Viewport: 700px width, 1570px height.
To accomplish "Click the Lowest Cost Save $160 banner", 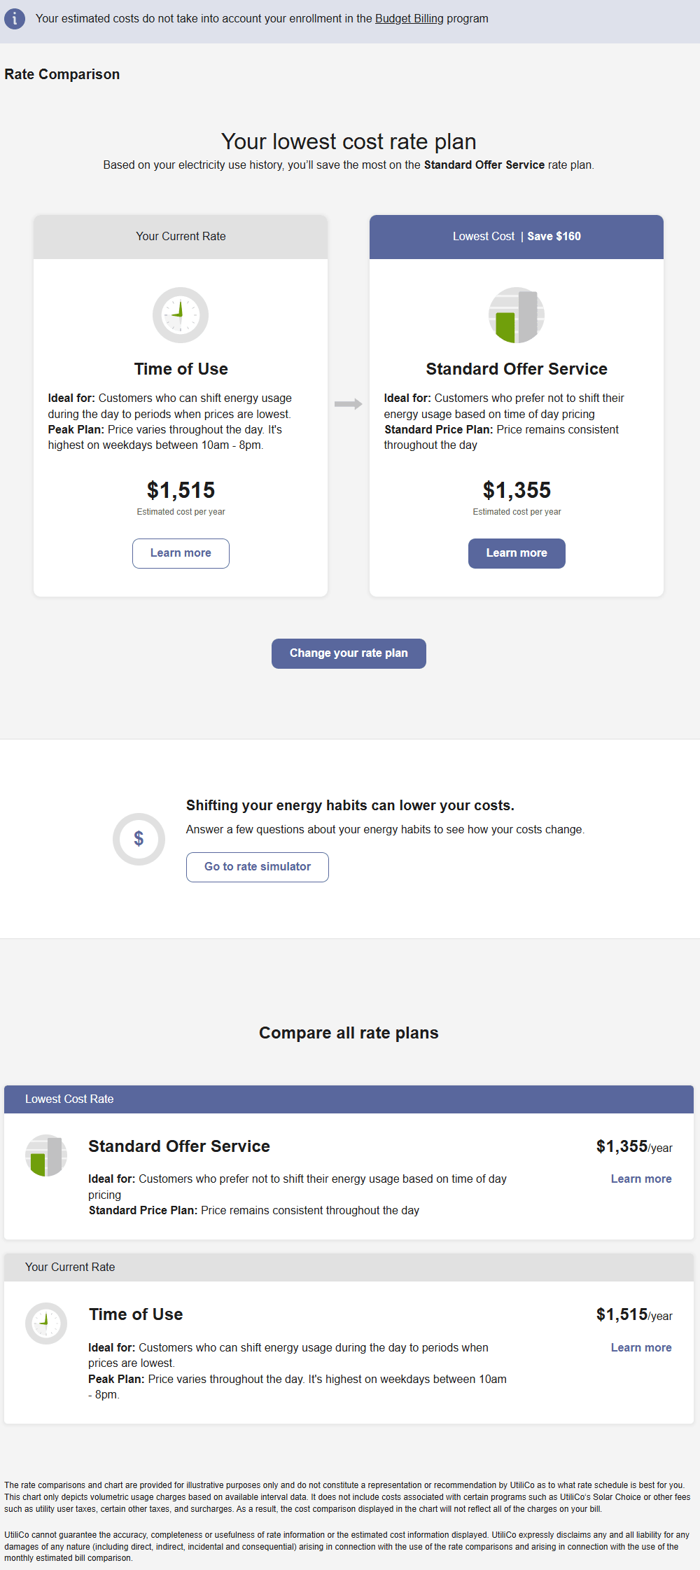I will [516, 236].
